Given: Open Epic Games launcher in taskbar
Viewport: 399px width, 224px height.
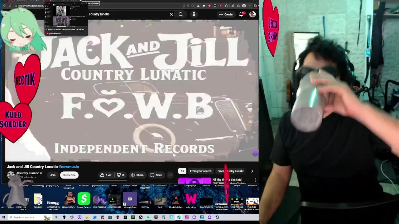Looking at the screenshot, I should pos(156,217).
